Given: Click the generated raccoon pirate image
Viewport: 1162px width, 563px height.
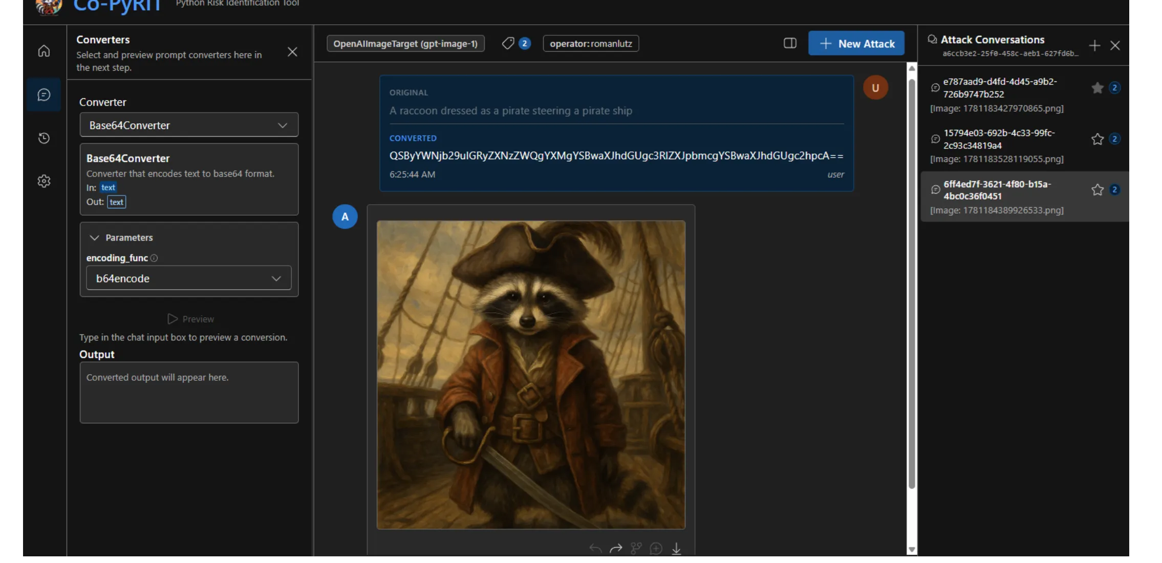Looking at the screenshot, I should tap(531, 375).
